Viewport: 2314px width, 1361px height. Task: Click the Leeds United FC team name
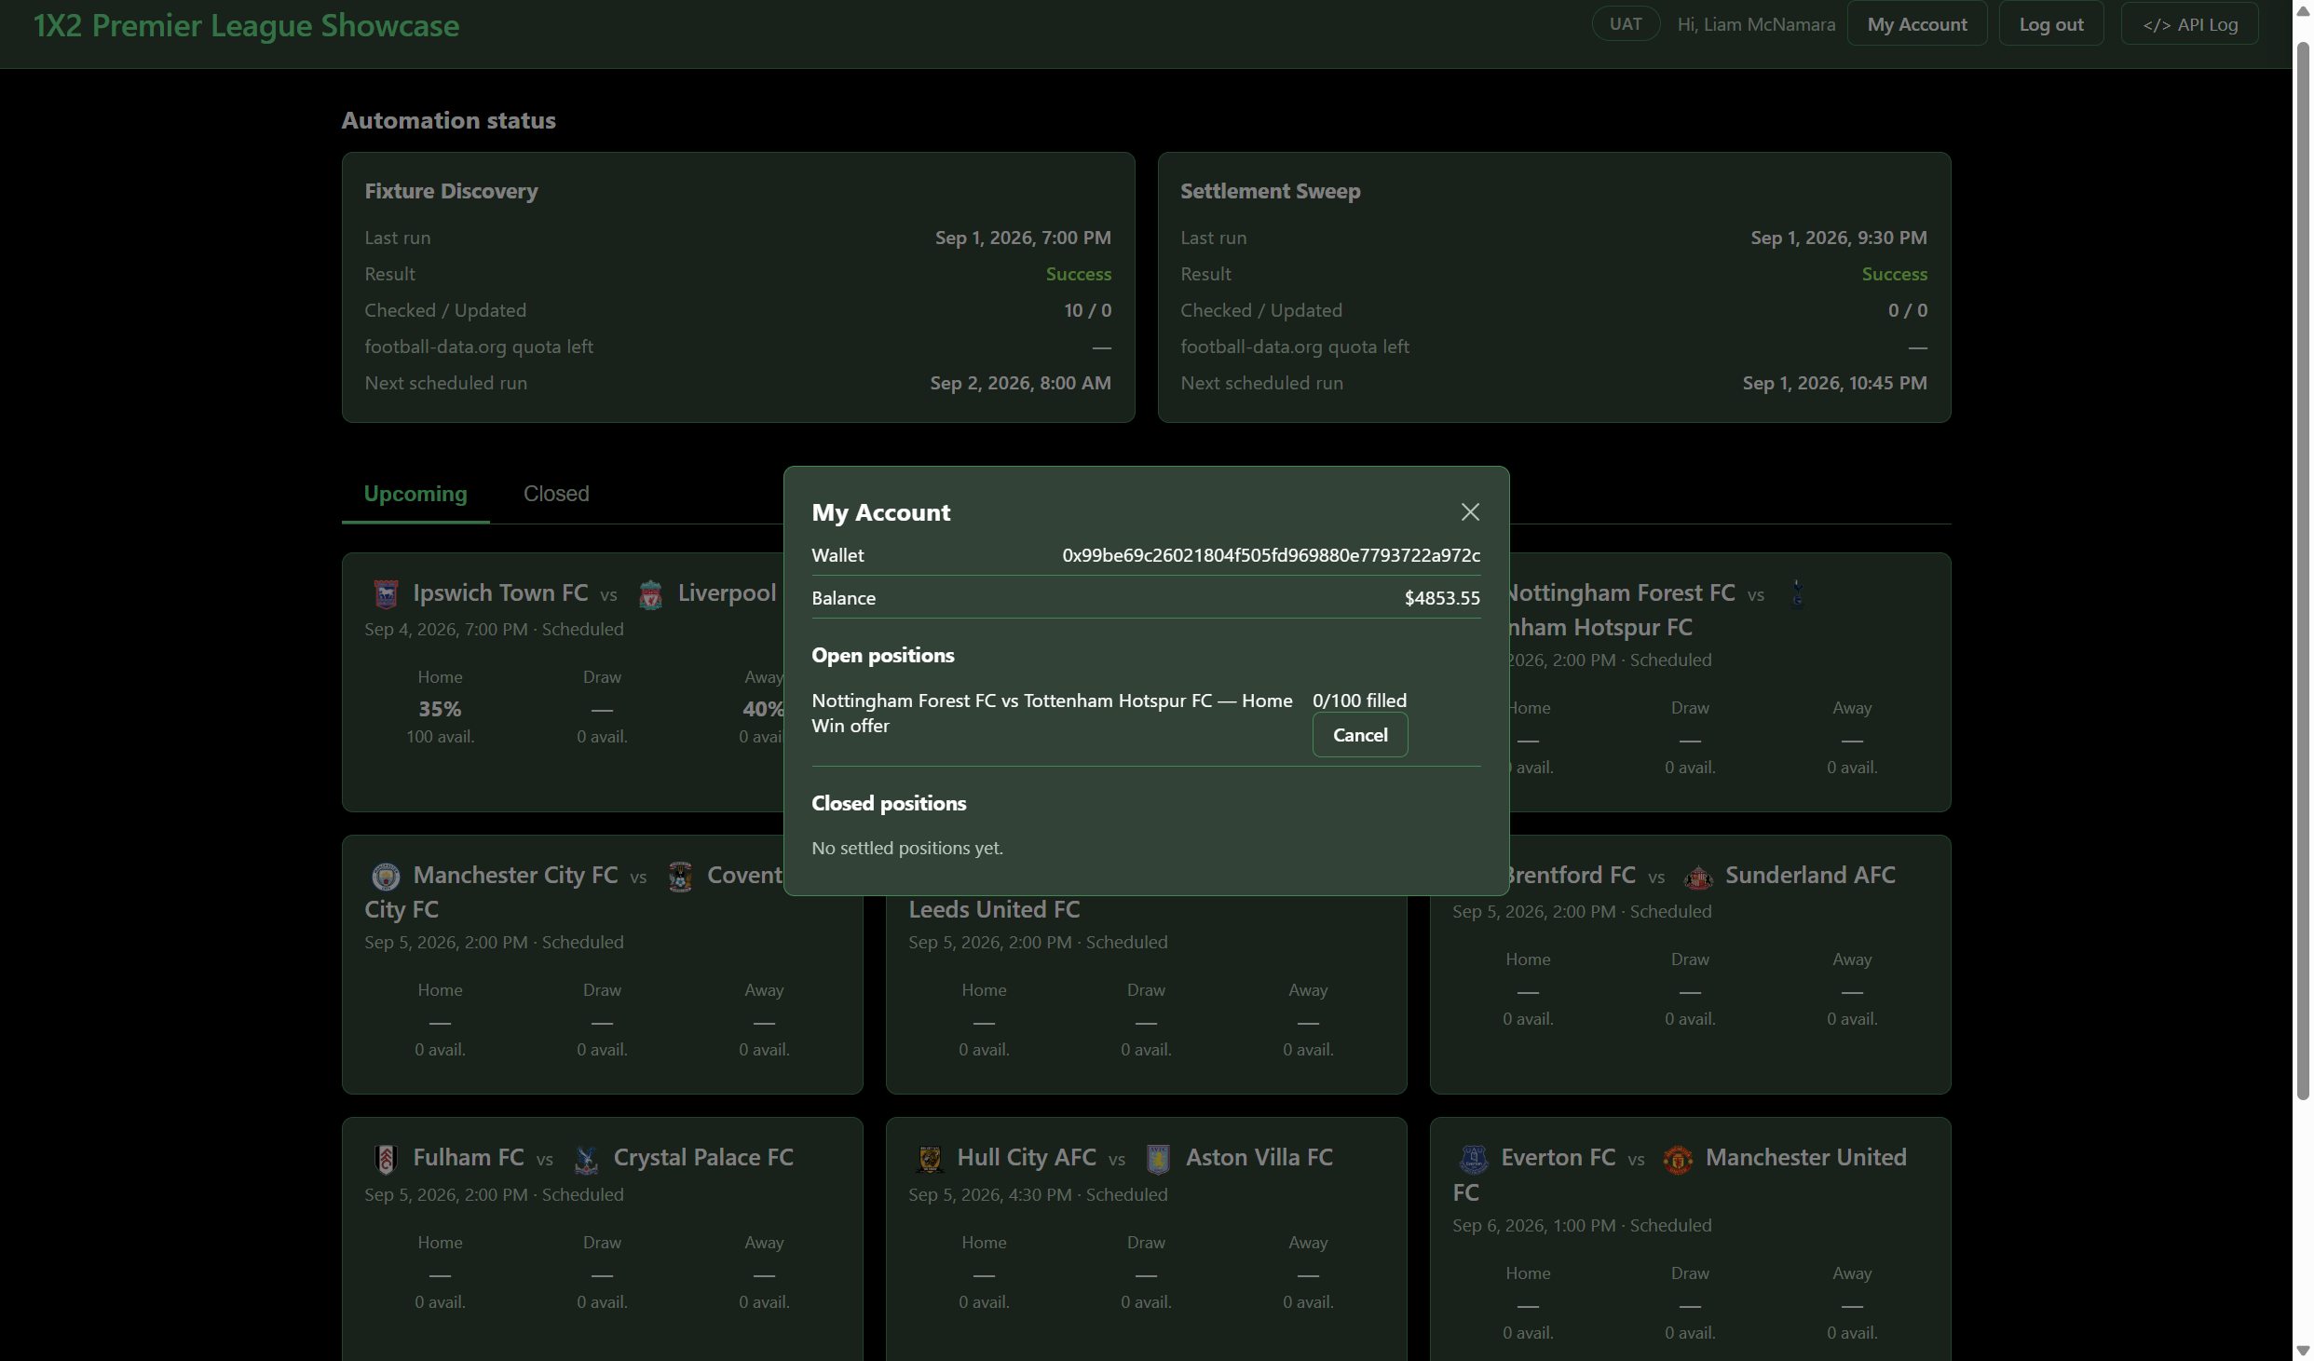(994, 909)
